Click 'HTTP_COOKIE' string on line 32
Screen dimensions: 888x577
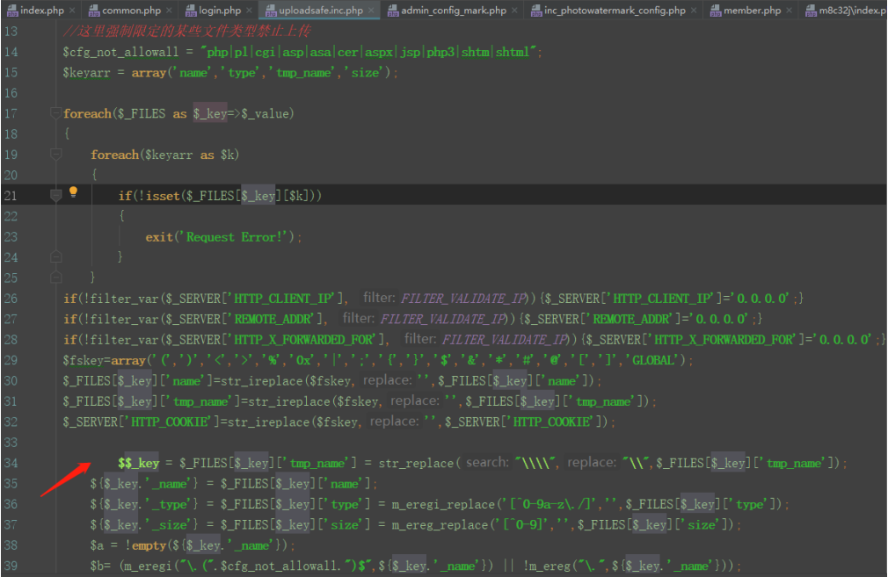pos(171,422)
